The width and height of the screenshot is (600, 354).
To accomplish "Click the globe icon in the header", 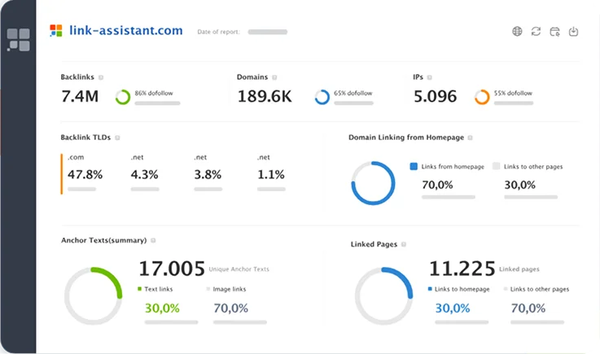I will tap(517, 32).
